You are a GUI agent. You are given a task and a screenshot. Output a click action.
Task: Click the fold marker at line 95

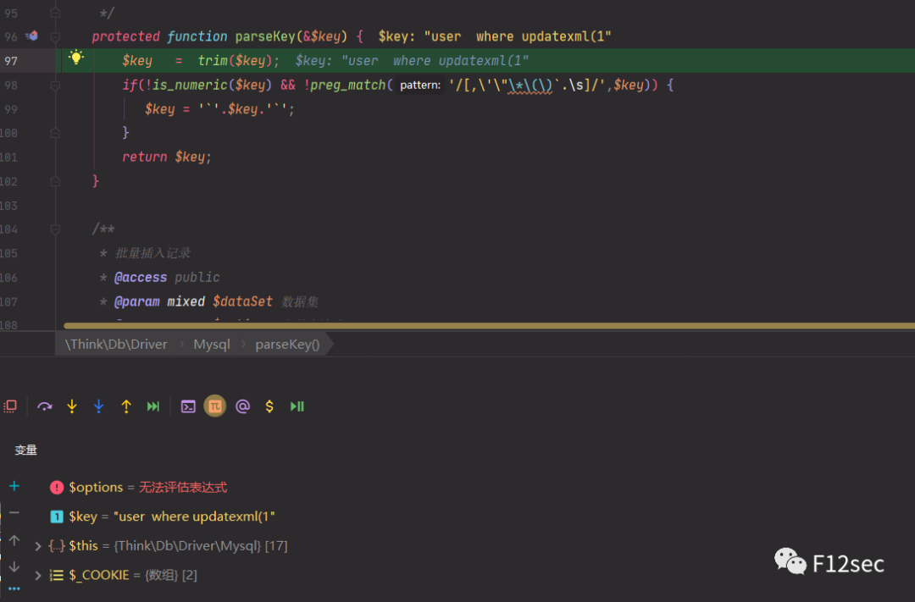click(x=55, y=12)
